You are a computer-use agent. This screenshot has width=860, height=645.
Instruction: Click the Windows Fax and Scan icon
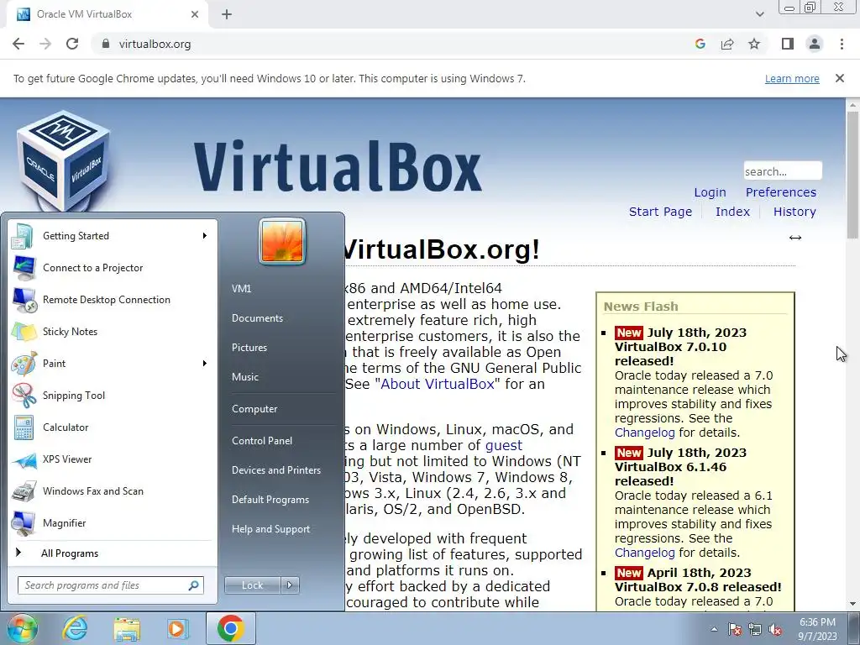tap(24, 491)
